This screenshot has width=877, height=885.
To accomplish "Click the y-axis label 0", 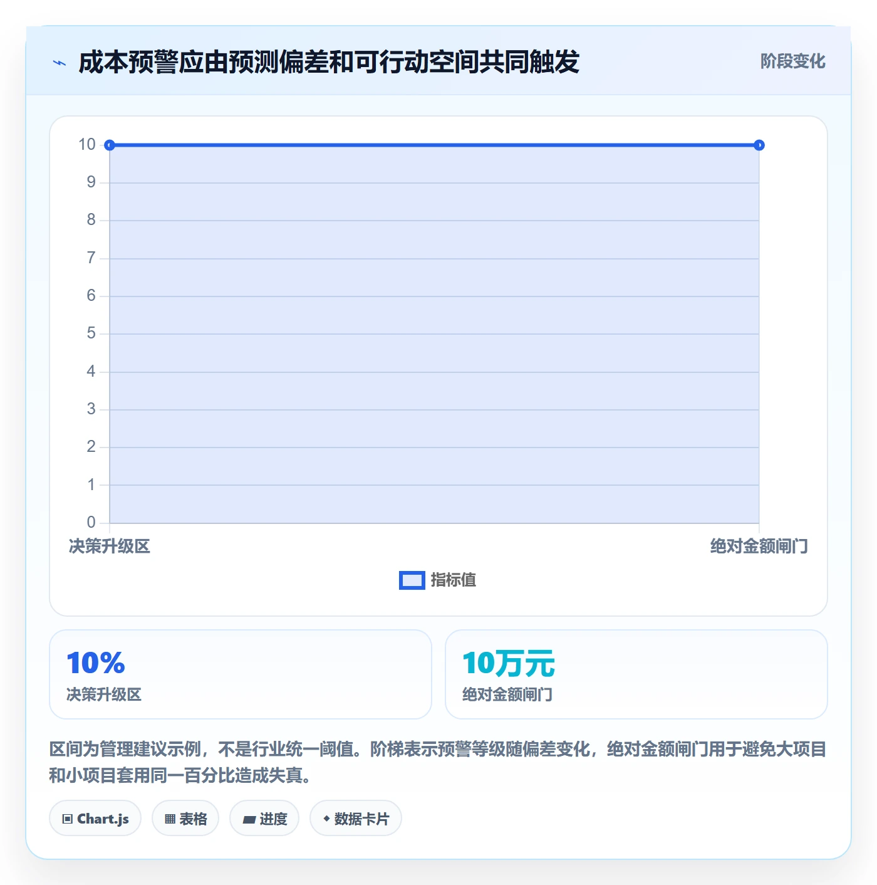I will [91, 522].
